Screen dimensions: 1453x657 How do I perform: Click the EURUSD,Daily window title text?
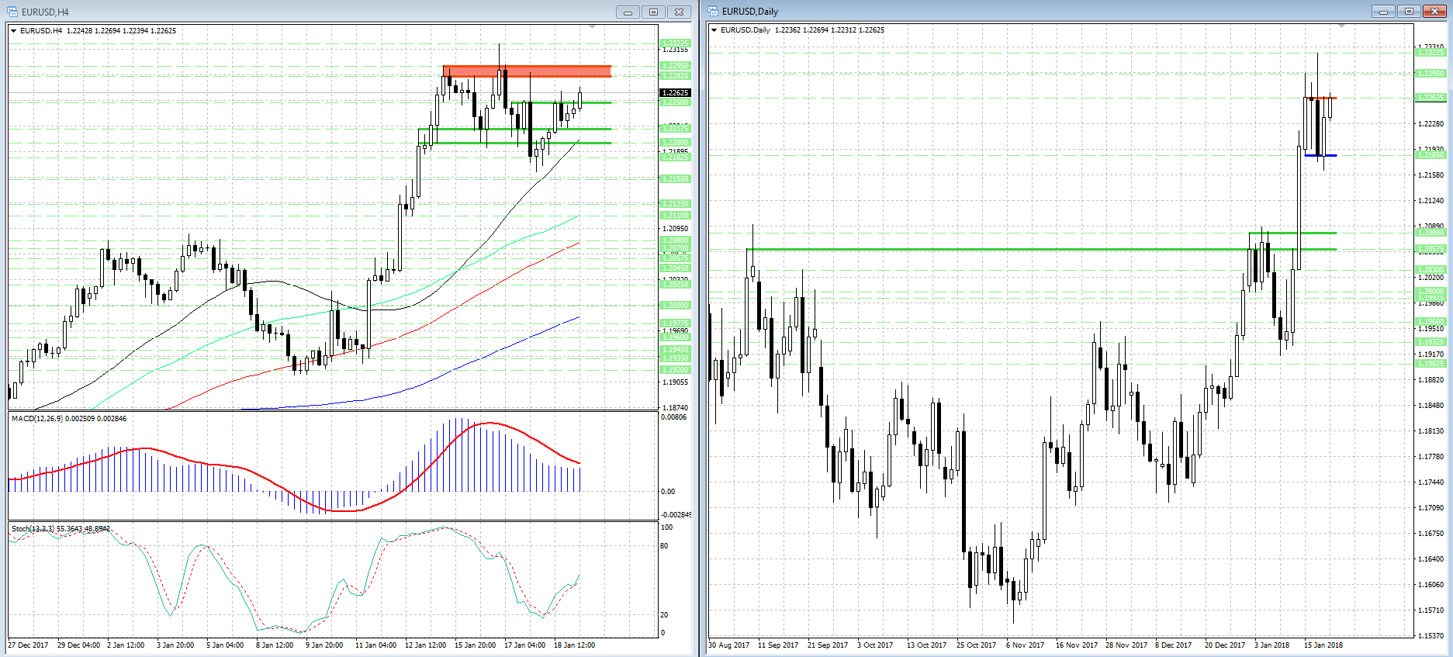pos(749,12)
